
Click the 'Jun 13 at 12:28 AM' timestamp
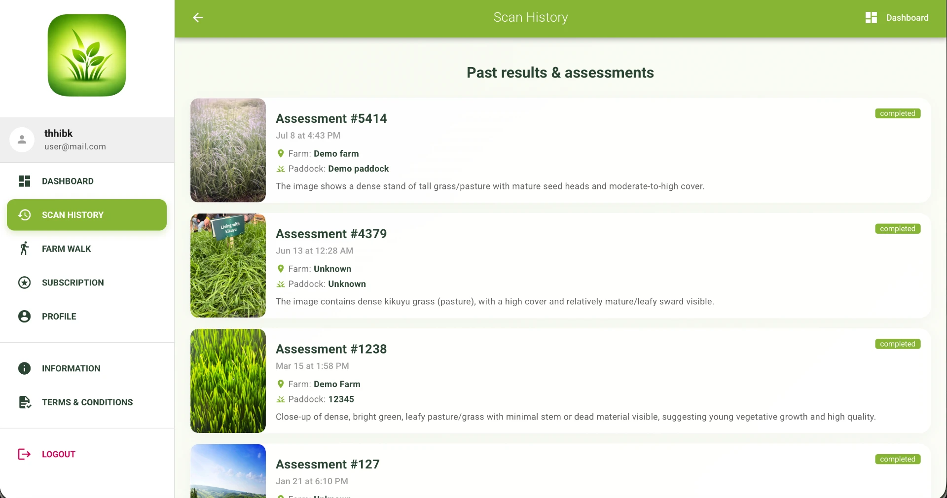(314, 251)
